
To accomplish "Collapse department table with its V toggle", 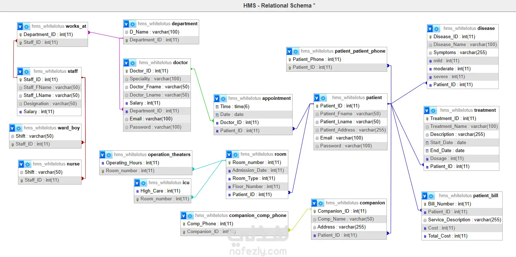I will (127, 24).
